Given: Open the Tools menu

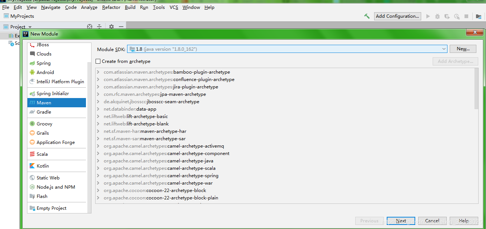Looking at the screenshot, I should pyautogui.click(x=159, y=7).
